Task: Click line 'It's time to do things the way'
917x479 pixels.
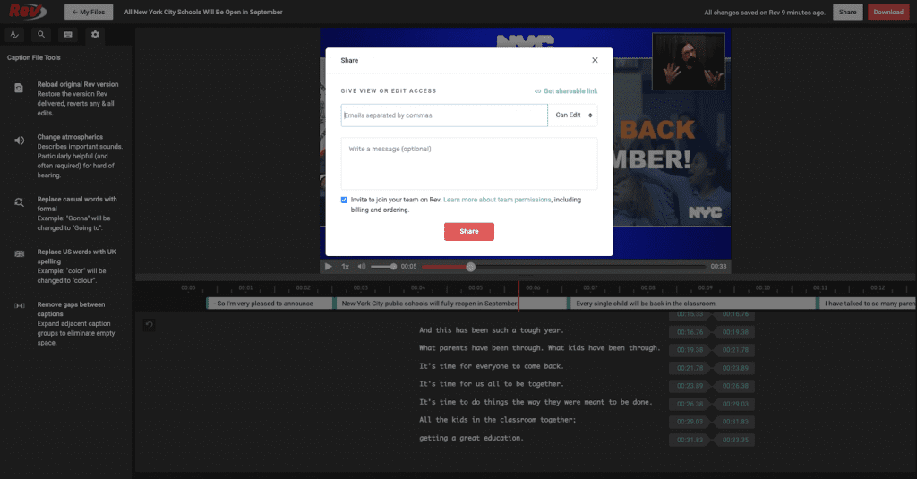Action: tap(536, 402)
